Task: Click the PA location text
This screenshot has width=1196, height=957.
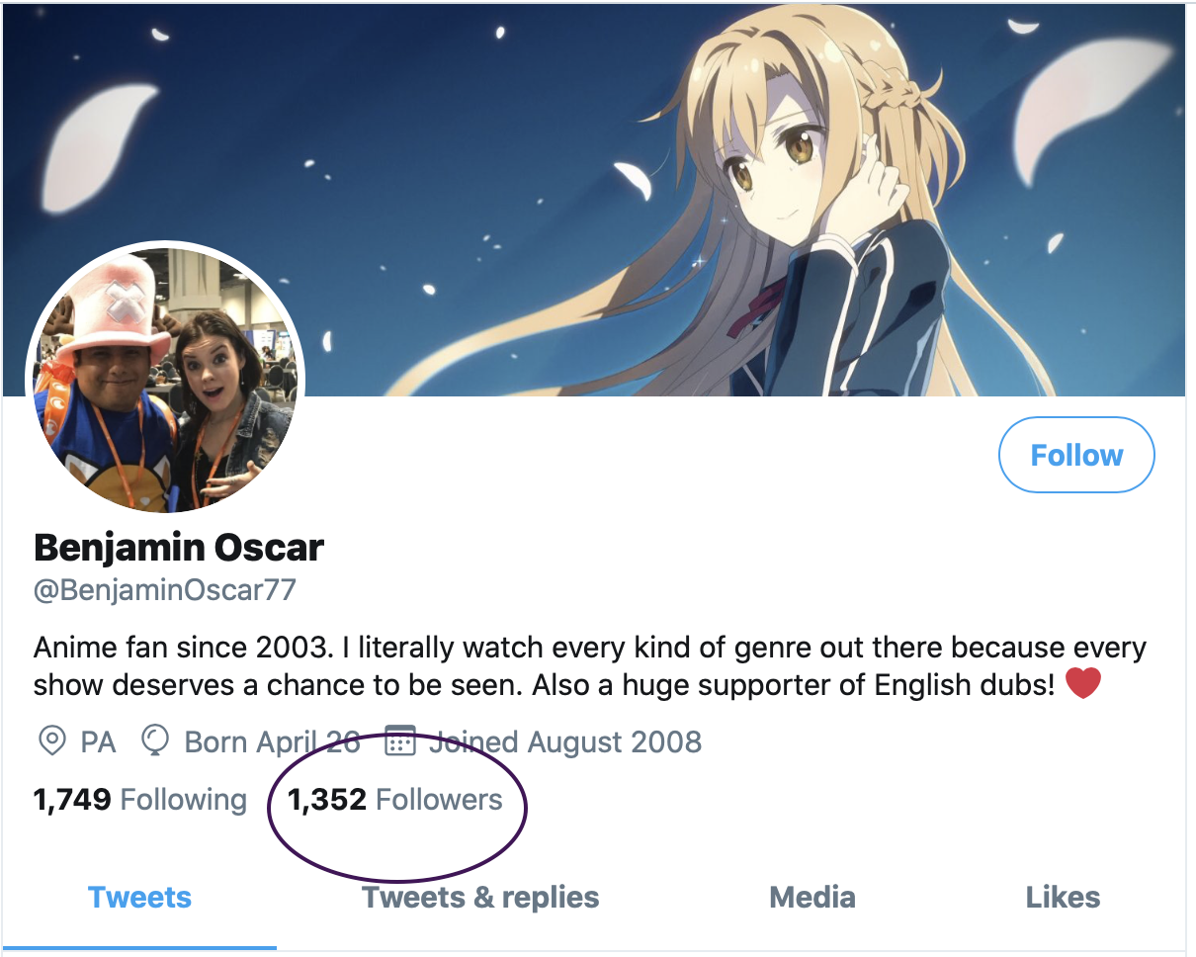Action: (x=98, y=742)
